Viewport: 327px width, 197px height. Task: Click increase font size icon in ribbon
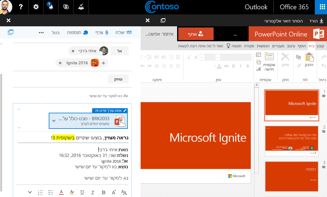point(196,57)
